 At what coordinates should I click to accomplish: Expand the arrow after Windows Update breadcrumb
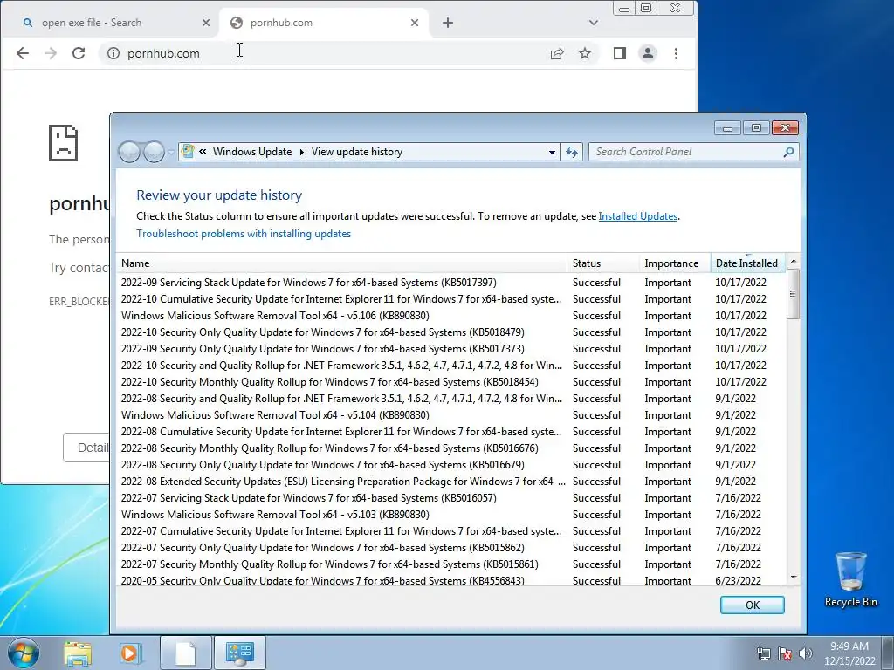pyautogui.click(x=301, y=152)
